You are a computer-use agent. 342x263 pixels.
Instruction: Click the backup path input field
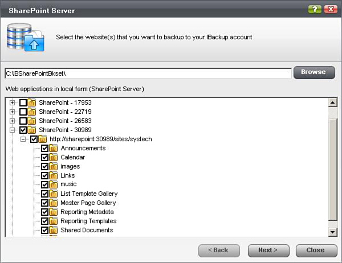(x=148, y=73)
